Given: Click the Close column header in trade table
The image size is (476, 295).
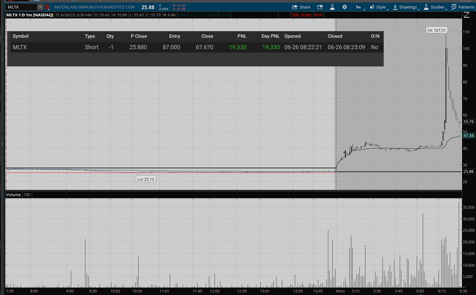Looking at the screenshot, I should 207,36.
